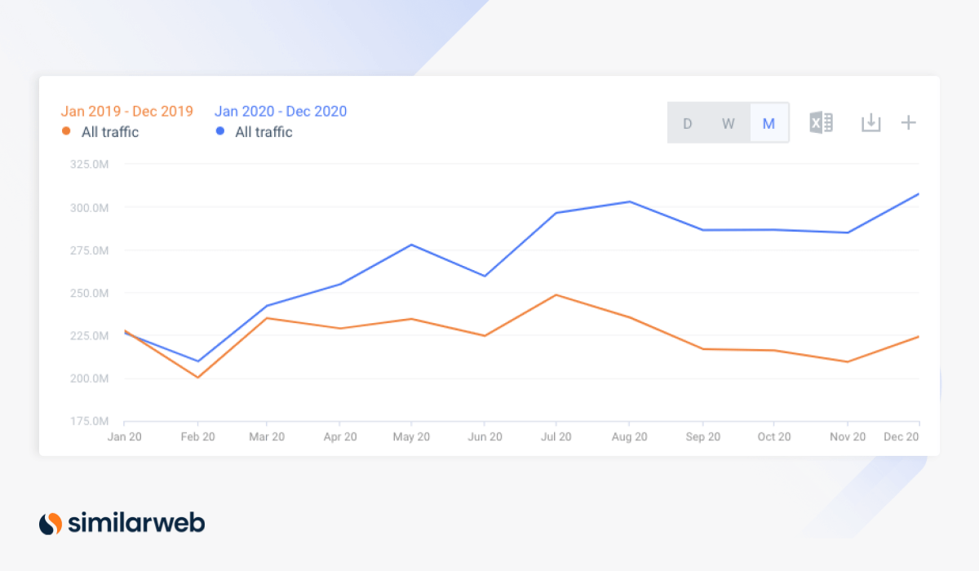Export chart data to Excel
This screenshot has height=571, width=979.
click(x=821, y=122)
